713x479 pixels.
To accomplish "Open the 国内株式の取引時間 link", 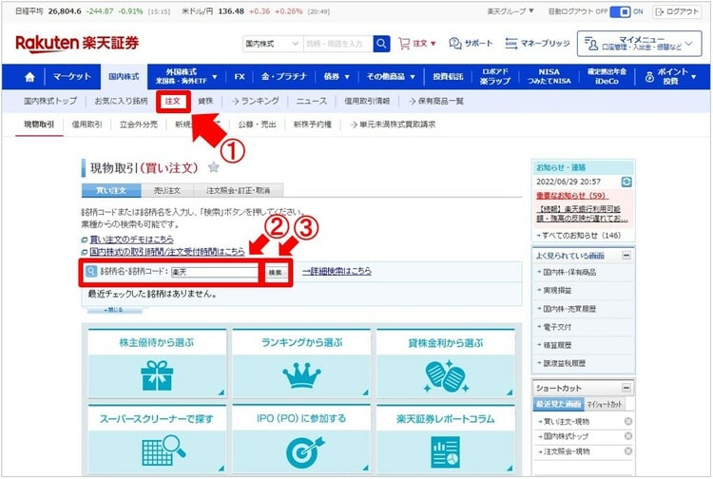I will click(167, 251).
